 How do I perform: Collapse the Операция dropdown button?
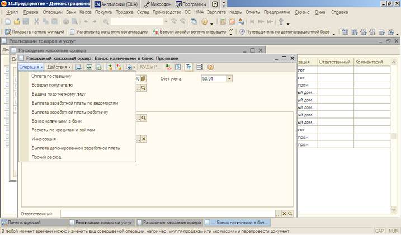[31, 67]
